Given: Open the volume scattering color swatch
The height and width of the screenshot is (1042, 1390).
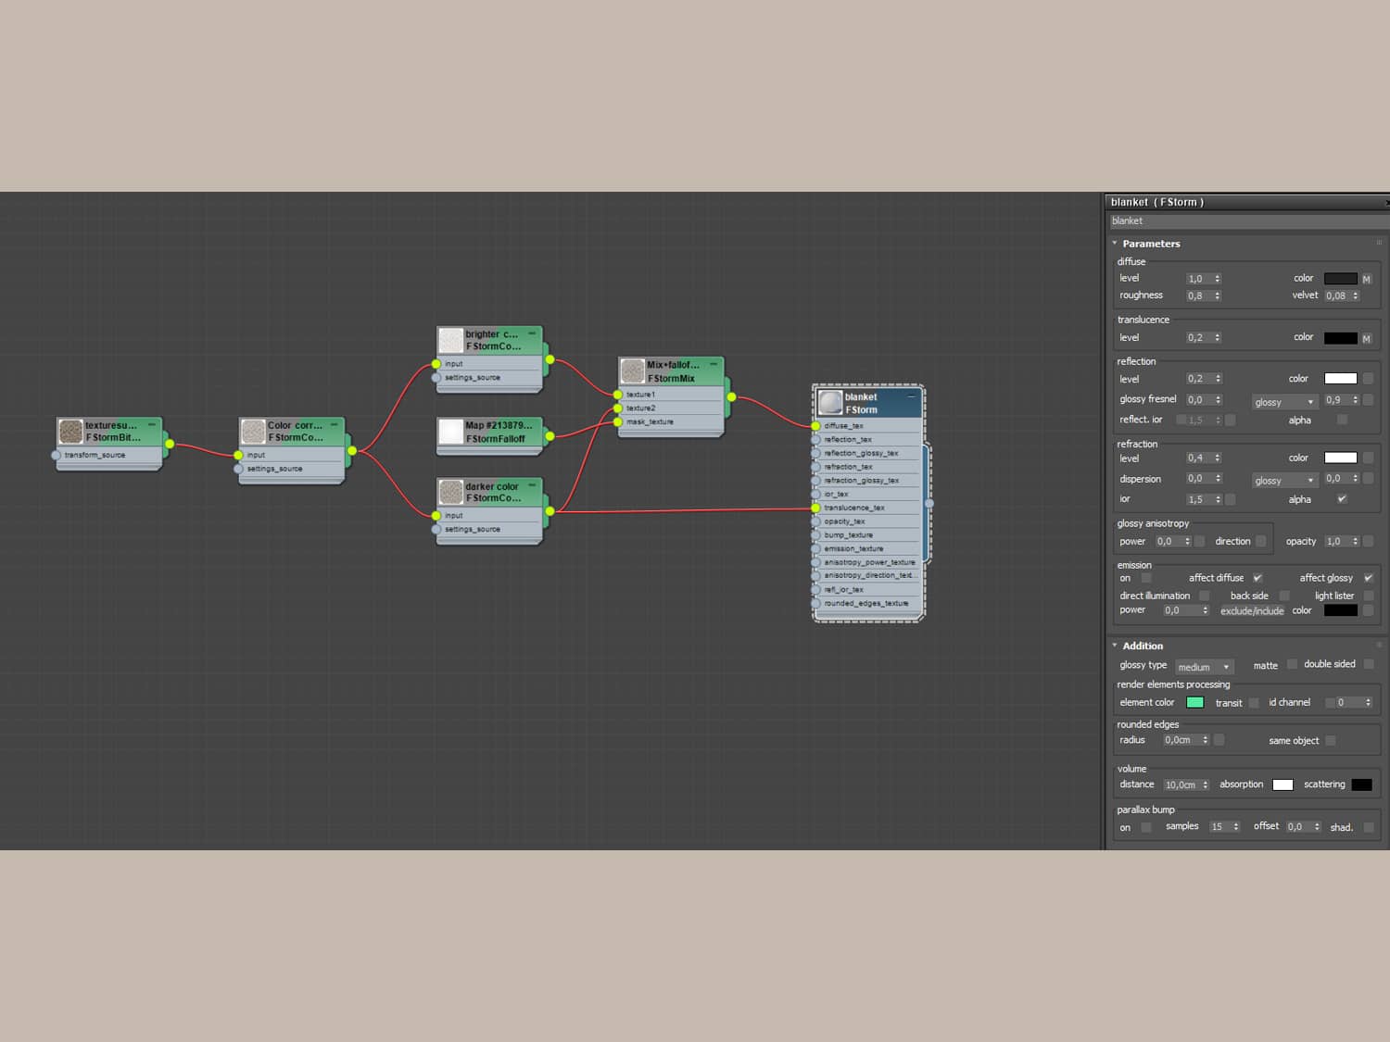Looking at the screenshot, I should (1361, 785).
